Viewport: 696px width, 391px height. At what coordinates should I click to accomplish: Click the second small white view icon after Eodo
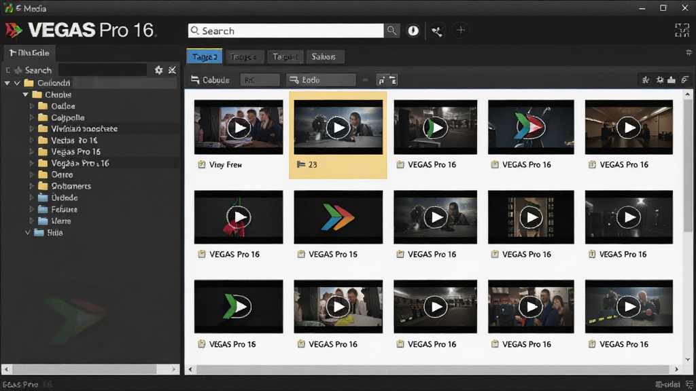pyautogui.click(x=393, y=80)
